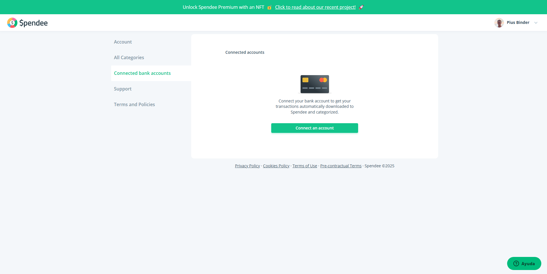This screenshot has height=274, width=547.
Task: Click the Pius Binder user name
Action: (518, 22)
